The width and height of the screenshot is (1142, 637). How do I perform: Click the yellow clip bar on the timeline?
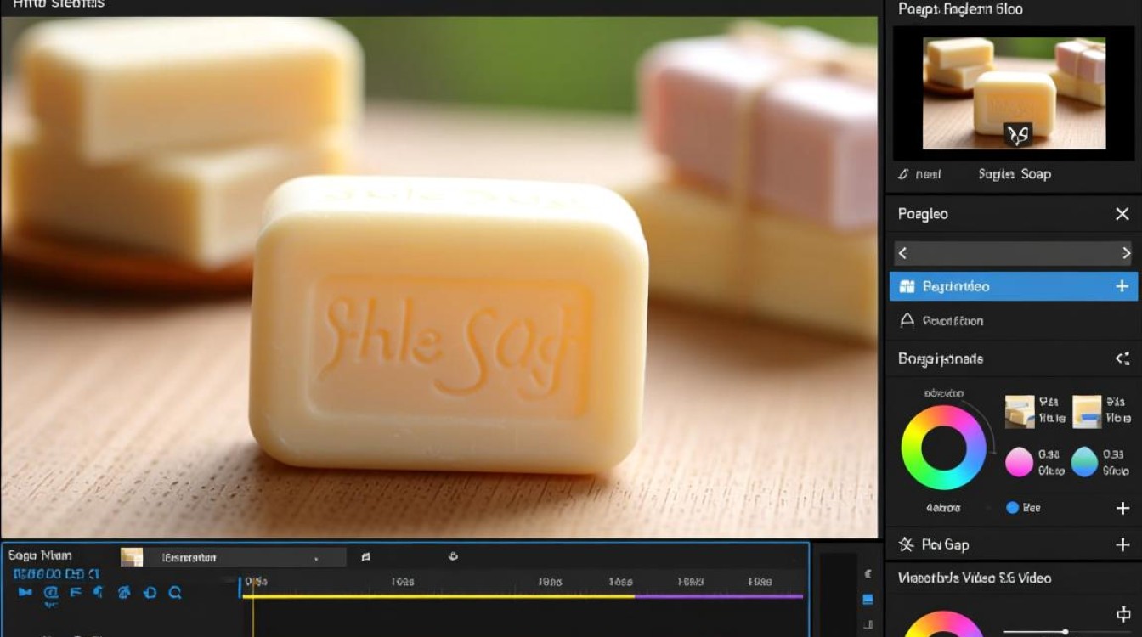(x=438, y=596)
